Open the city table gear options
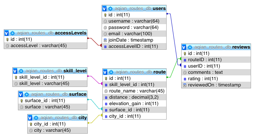Viewport: 260px width, 140px height. 36,118
